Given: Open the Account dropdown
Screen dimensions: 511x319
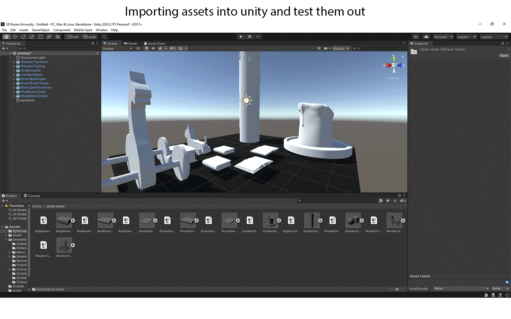Looking at the screenshot, I should coord(443,37).
